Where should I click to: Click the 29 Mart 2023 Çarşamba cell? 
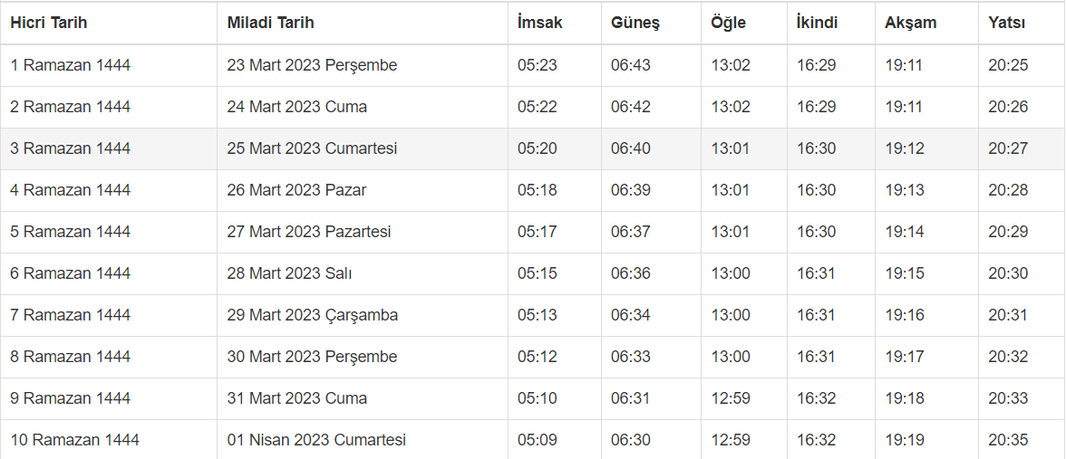[x=313, y=315]
